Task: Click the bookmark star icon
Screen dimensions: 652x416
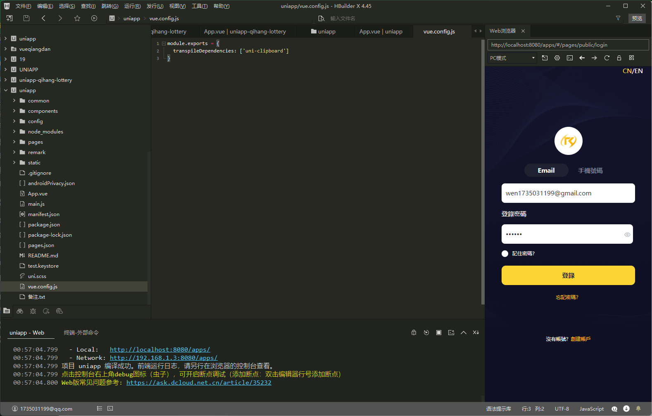Action: pos(77,18)
